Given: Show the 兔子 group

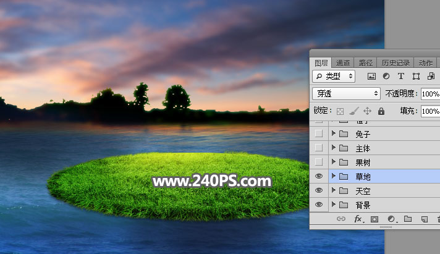Looking at the screenshot, I should [319, 133].
